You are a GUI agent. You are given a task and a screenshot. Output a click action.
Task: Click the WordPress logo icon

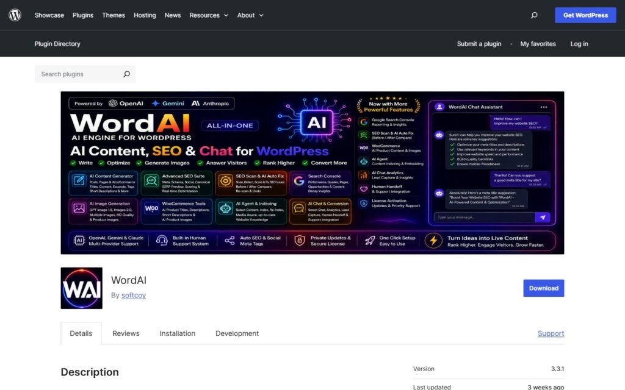click(x=15, y=15)
